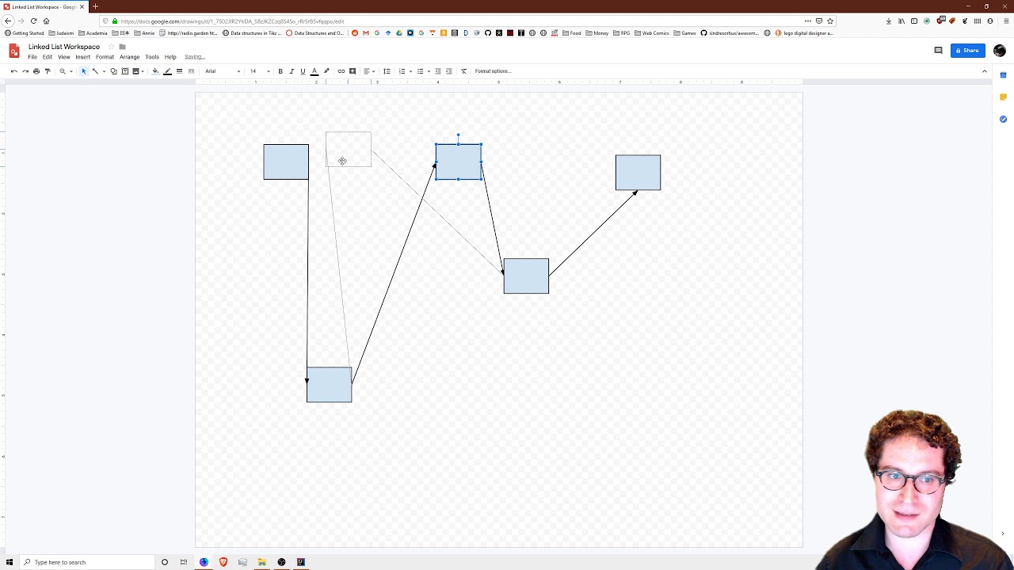Click the Zoom magnifier icon

(x=63, y=71)
